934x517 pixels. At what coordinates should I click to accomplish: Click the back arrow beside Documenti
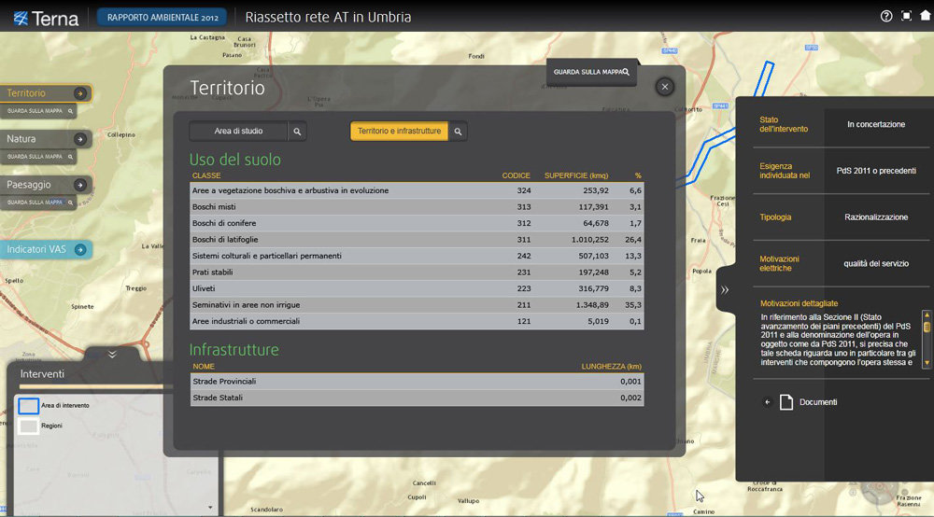pos(767,402)
